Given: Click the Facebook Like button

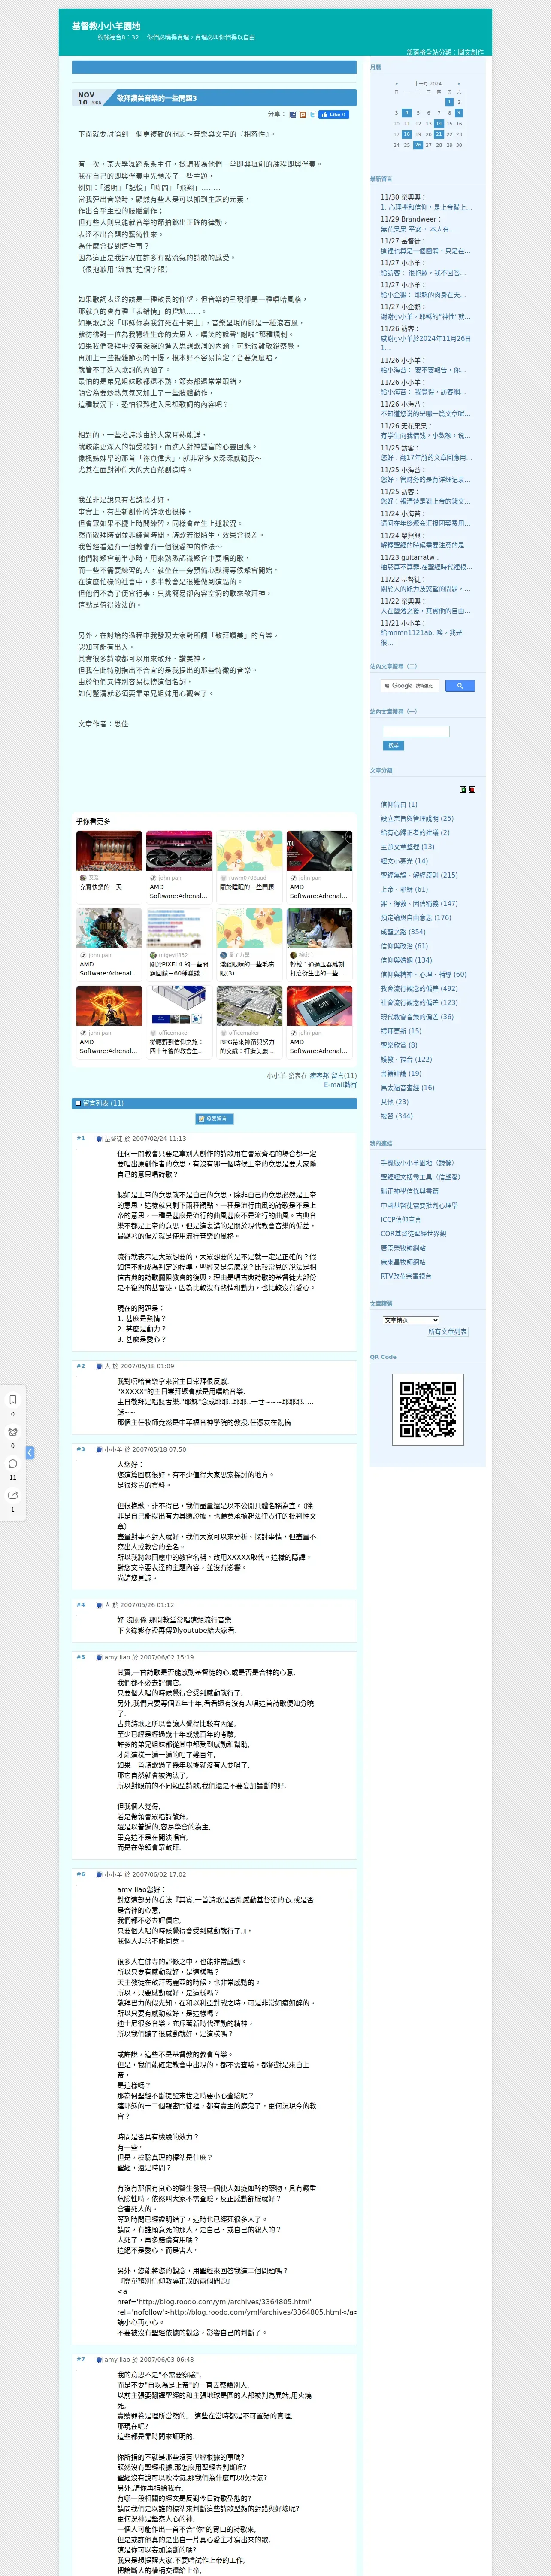Looking at the screenshot, I should pos(333,115).
